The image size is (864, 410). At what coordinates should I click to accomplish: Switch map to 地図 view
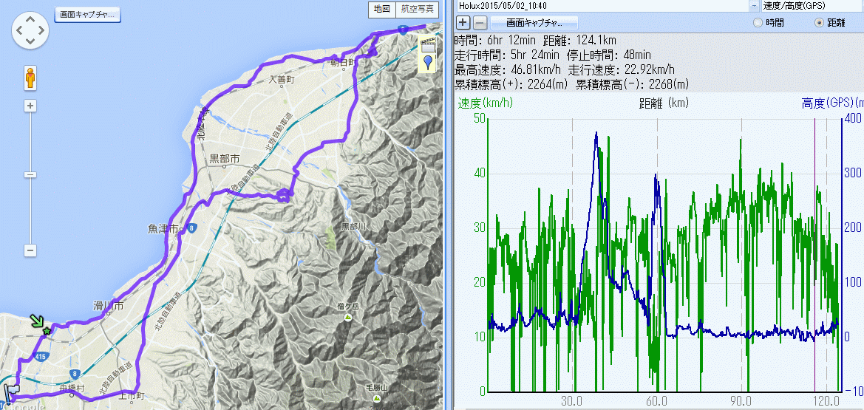(x=381, y=10)
